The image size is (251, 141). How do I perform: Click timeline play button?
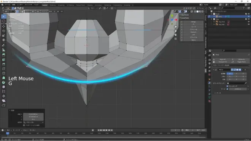tap(106, 130)
